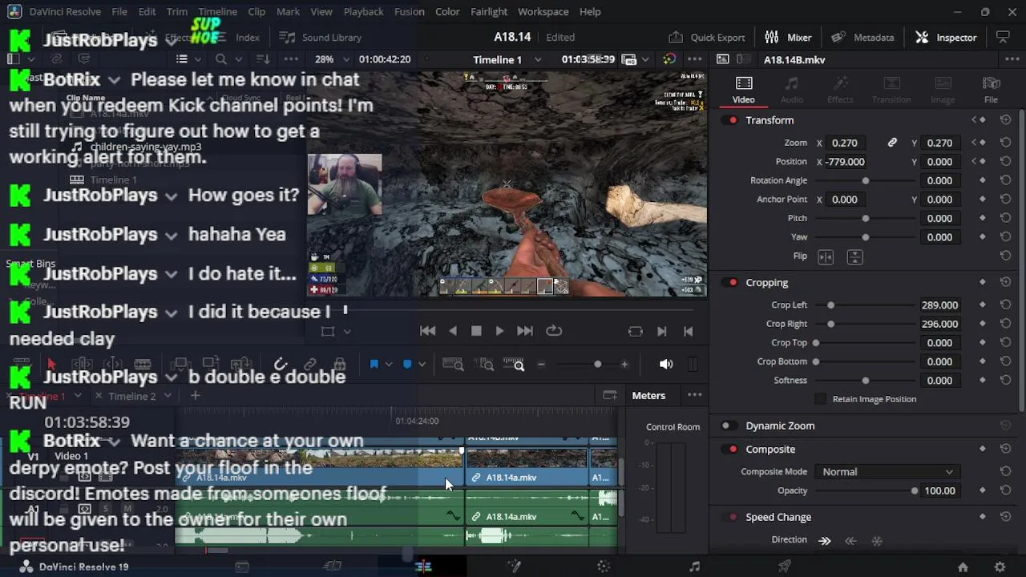Select freeze frame direction option
The width and height of the screenshot is (1026, 577).
click(877, 541)
